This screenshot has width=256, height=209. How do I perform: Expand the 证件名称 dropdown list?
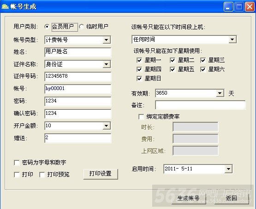pyautogui.click(x=107, y=64)
